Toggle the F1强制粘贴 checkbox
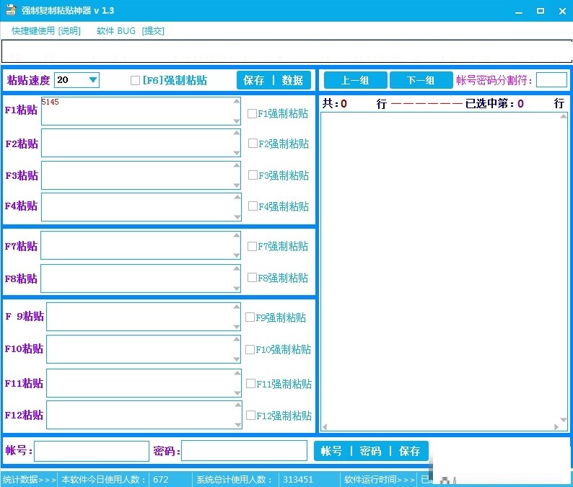Screen dimensions: 573x487 [252, 113]
